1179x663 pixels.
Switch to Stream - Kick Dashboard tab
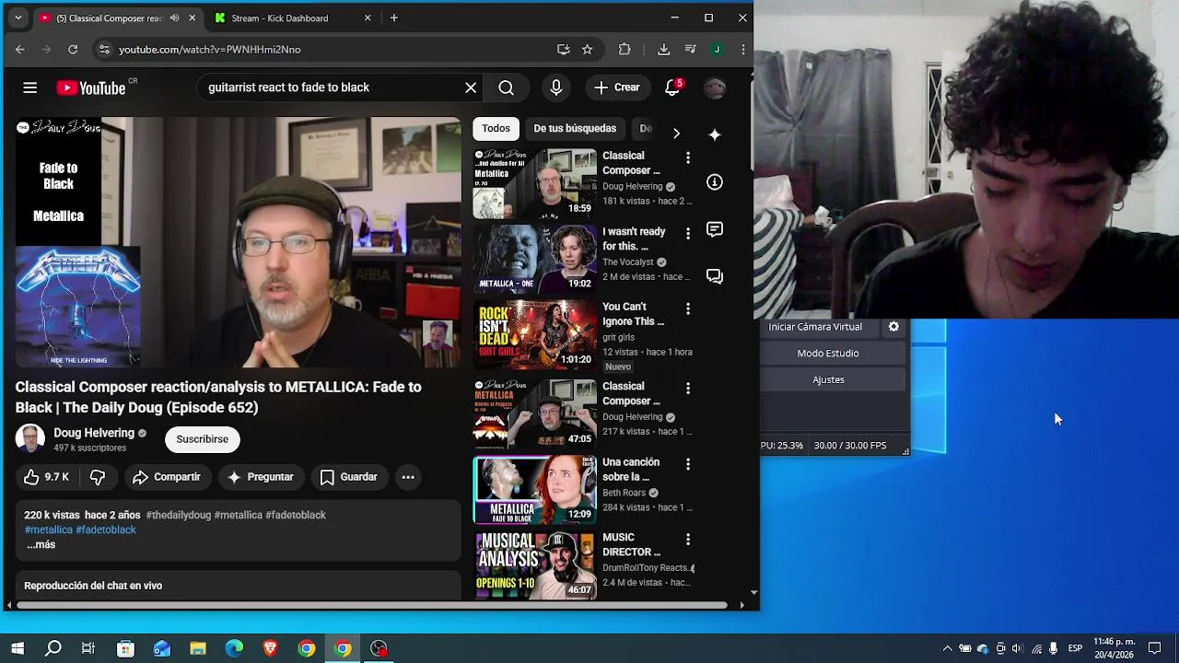tap(279, 17)
